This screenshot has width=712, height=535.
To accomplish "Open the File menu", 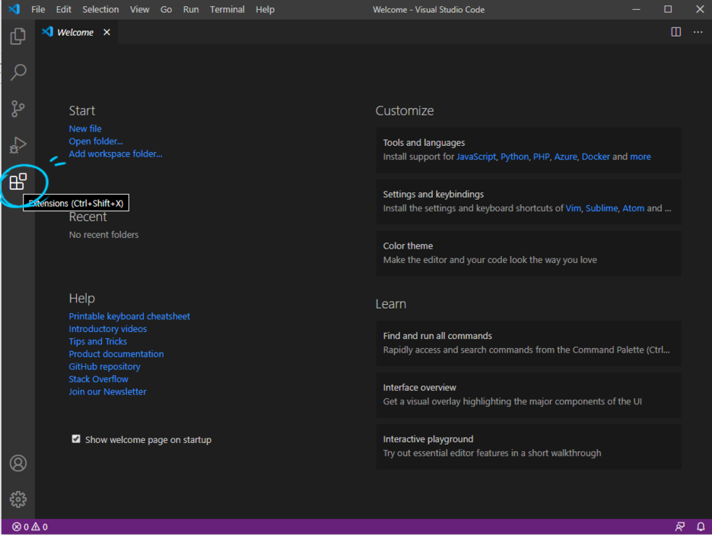I will 38,10.
